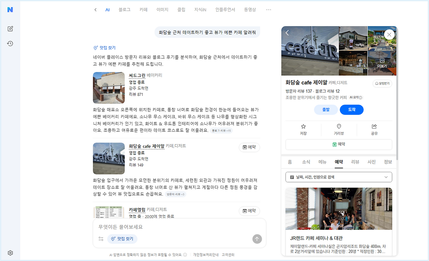Go back with the top tab bar arrow
This screenshot has height=261, width=429.
(96, 10)
